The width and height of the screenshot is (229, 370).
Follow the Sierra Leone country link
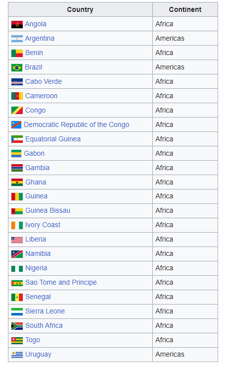coord(45,311)
